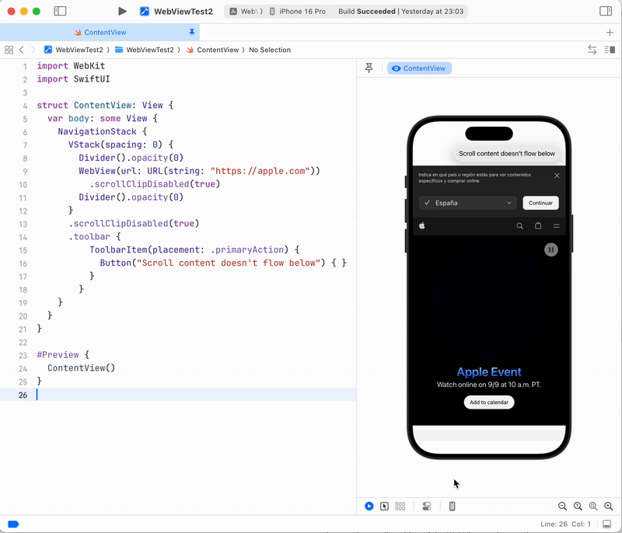Pause the Apple Event animation
622x533 pixels.
pyautogui.click(x=551, y=249)
